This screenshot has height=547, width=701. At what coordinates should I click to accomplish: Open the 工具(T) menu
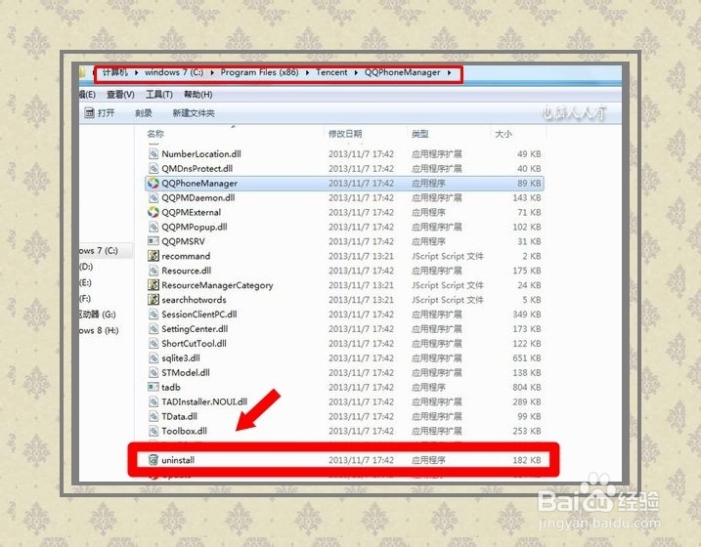tap(159, 95)
